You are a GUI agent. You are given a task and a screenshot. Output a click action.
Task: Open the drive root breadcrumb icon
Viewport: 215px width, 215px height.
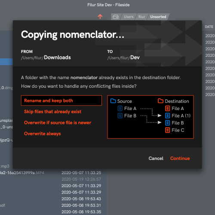[116, 17]
